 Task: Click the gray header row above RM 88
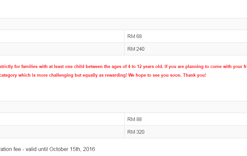pyautogui.click(x=123, y=107)
